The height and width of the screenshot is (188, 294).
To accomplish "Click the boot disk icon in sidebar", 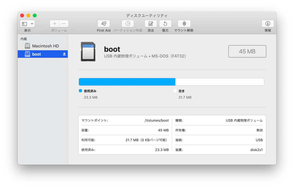I will (x=27, y=54).
